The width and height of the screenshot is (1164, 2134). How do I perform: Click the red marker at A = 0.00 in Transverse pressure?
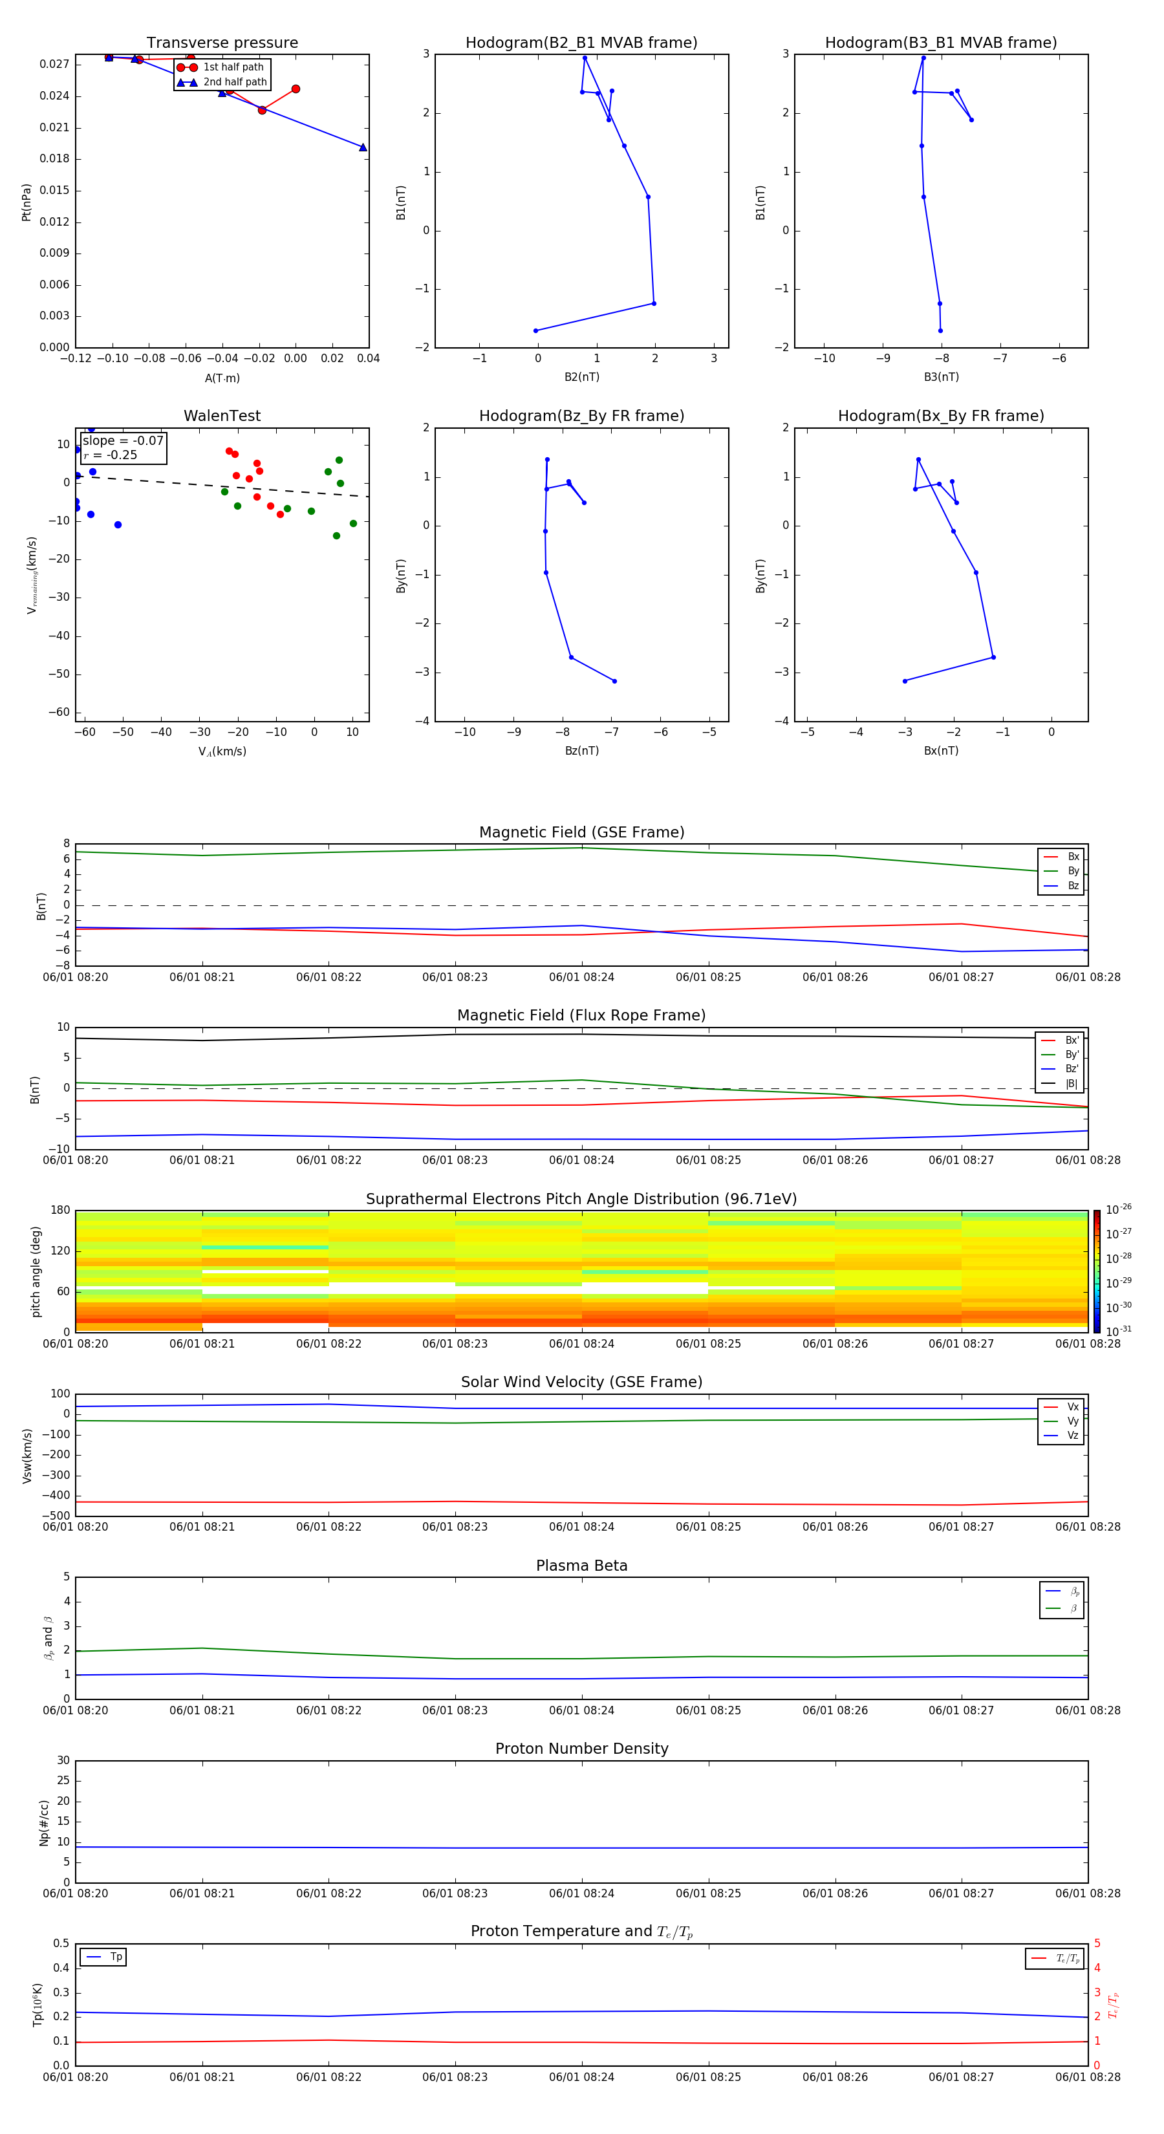pos(296,89)
